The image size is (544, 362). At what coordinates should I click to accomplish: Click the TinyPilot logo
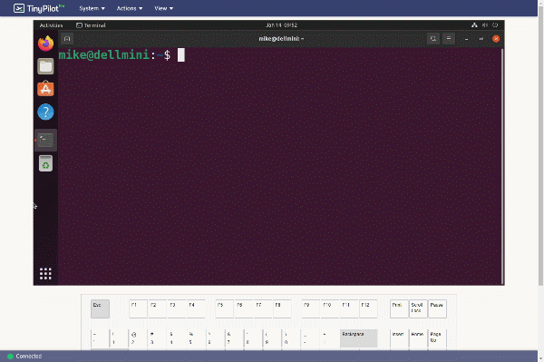[39, 8]
